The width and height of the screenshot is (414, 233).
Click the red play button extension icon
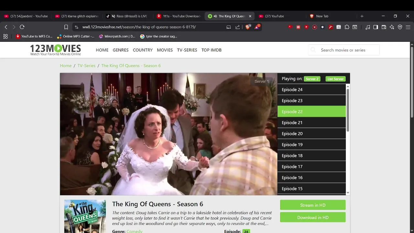coord(306,27)
